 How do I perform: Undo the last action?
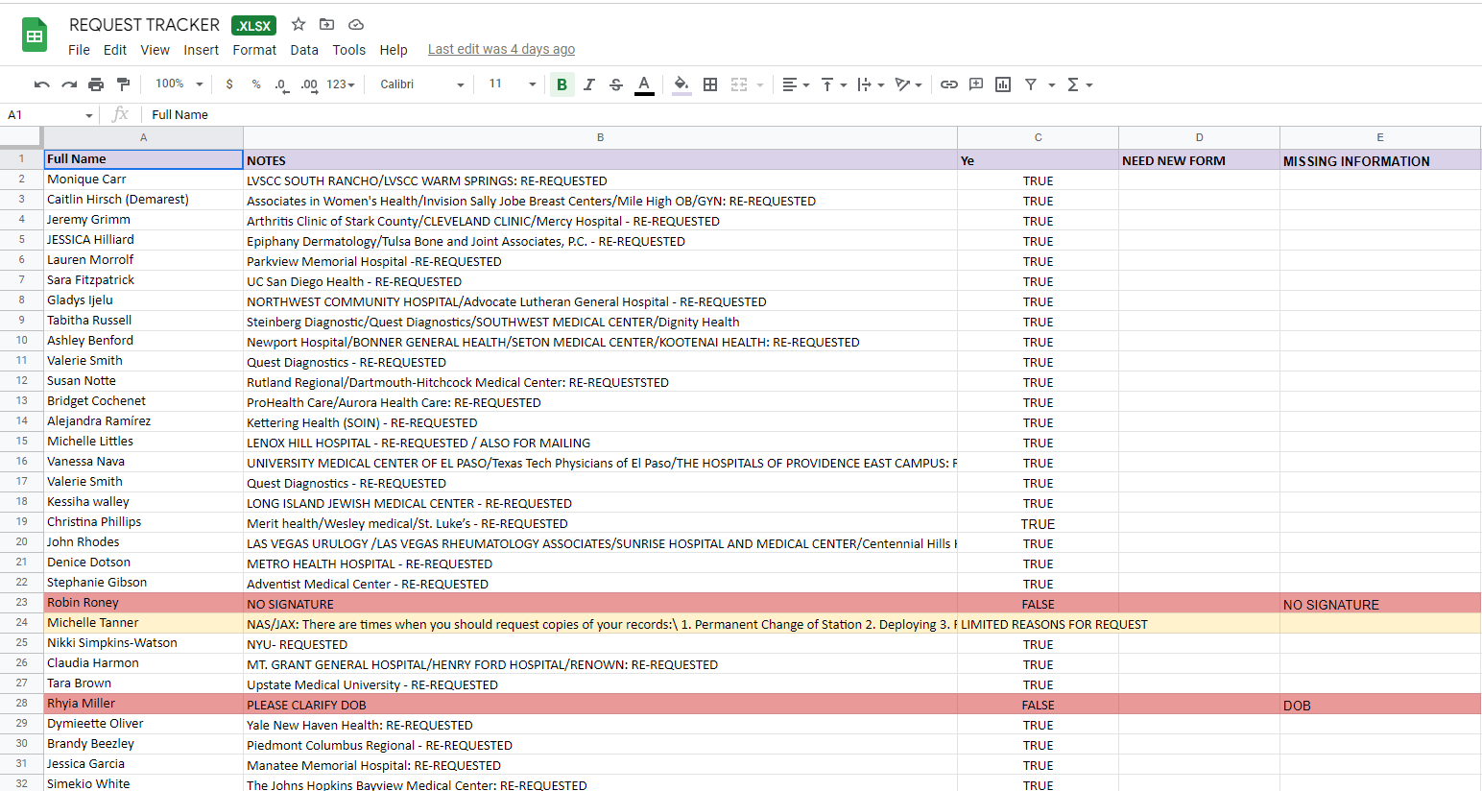pyautogui.click(x=41, y=84)
